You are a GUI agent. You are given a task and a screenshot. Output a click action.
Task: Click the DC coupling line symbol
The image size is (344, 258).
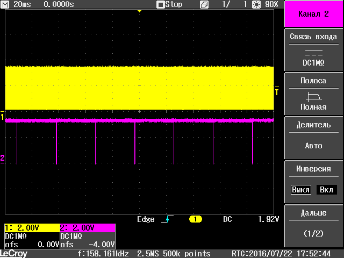[x=314, y=53]
